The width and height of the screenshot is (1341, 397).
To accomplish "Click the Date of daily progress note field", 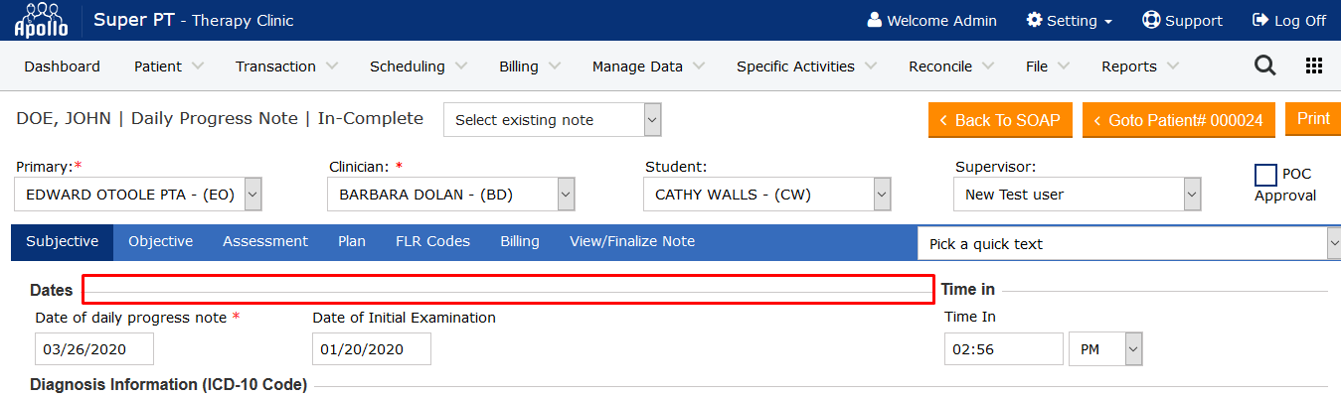I will pyautogui.click(x=94, y=348).
